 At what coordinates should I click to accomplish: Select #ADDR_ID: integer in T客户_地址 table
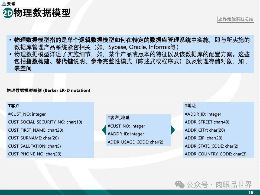[126, 134]
